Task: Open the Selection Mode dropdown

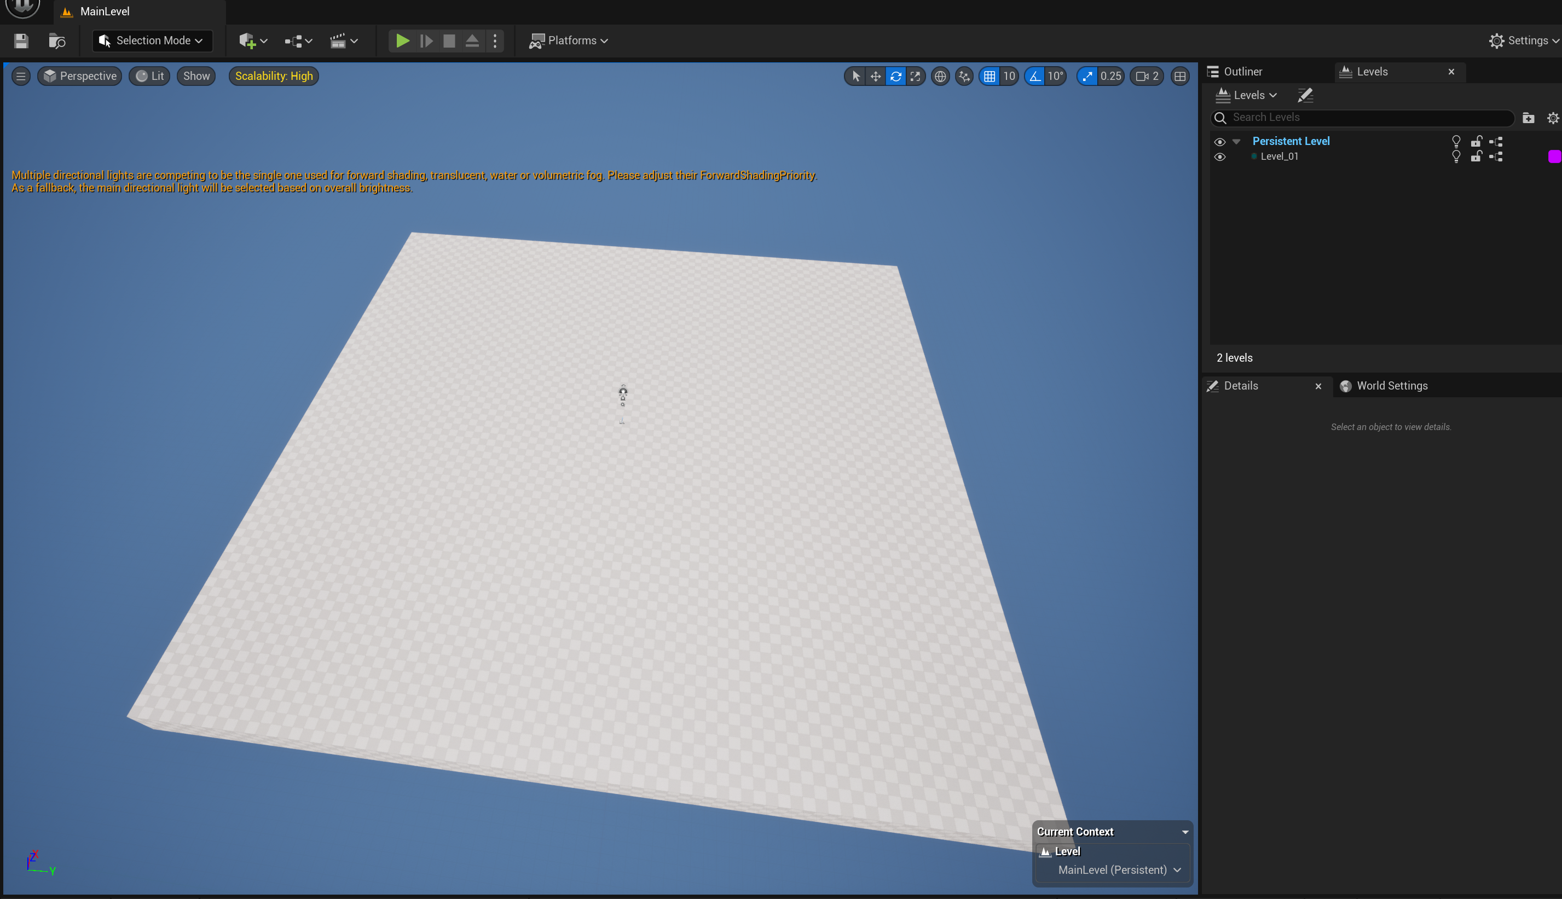Action: (152, 40)
